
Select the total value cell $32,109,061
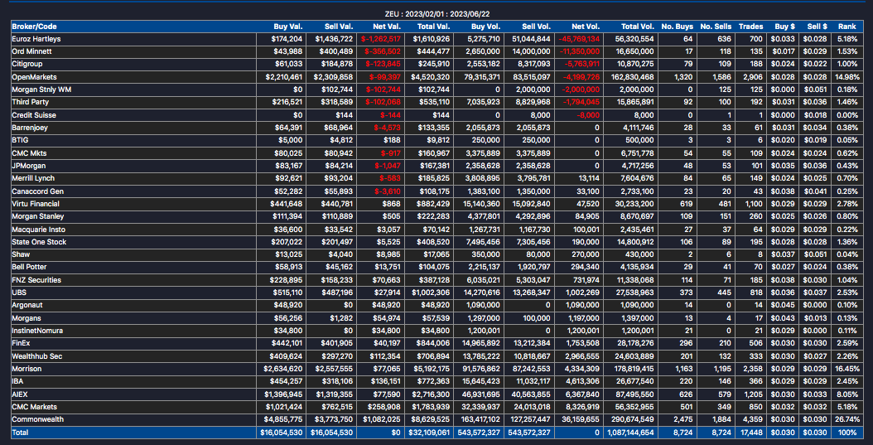431,433
